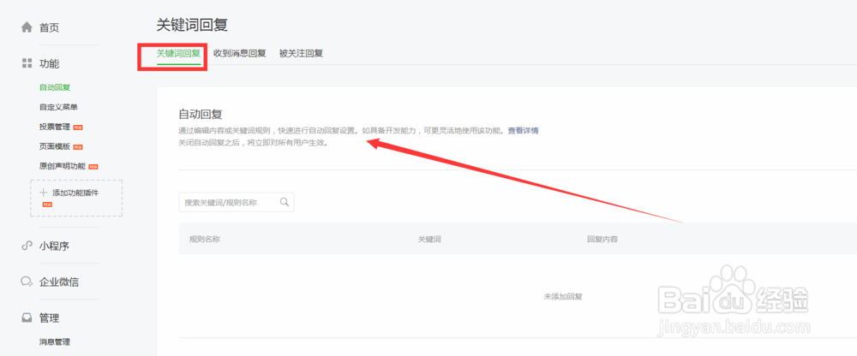Click the 回复内容 column header

(602, 239)
